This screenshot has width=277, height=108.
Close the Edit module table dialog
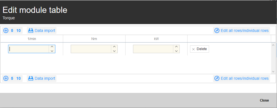(x=264, y=100)
